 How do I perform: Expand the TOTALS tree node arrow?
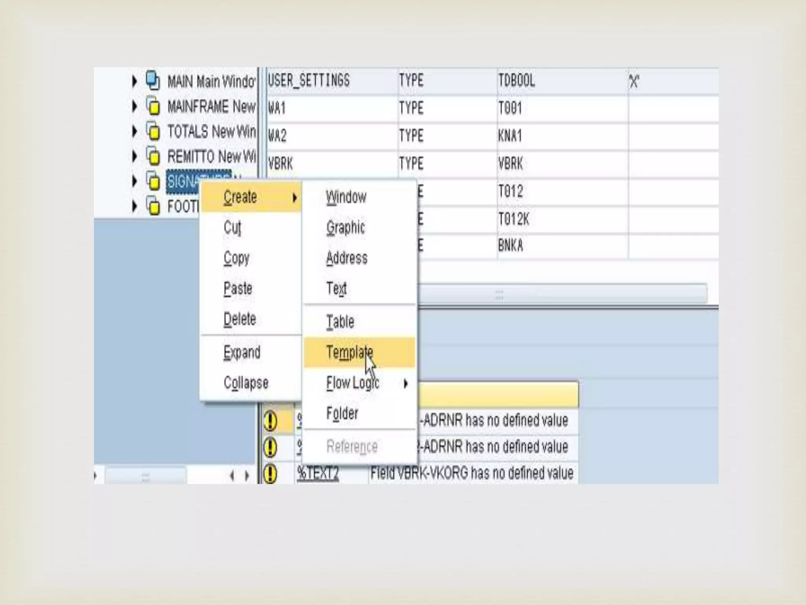[135, 131]
